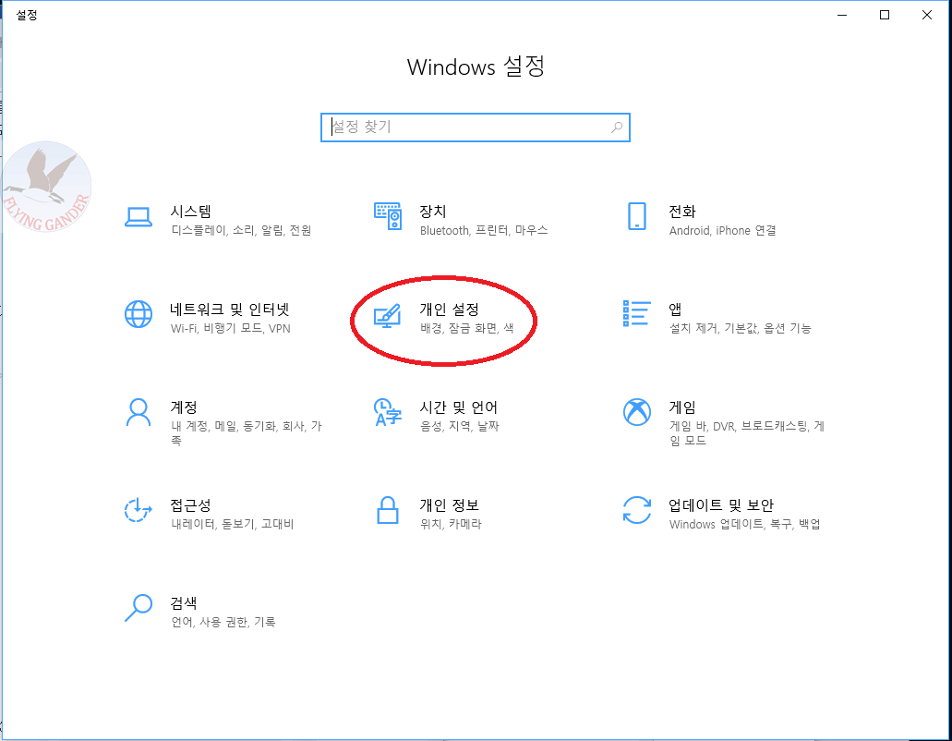Click the 업데이트 및 보안 refresh arrows icon
The width and height of the screenshot is (952, 741).
[x=637, y=510]
